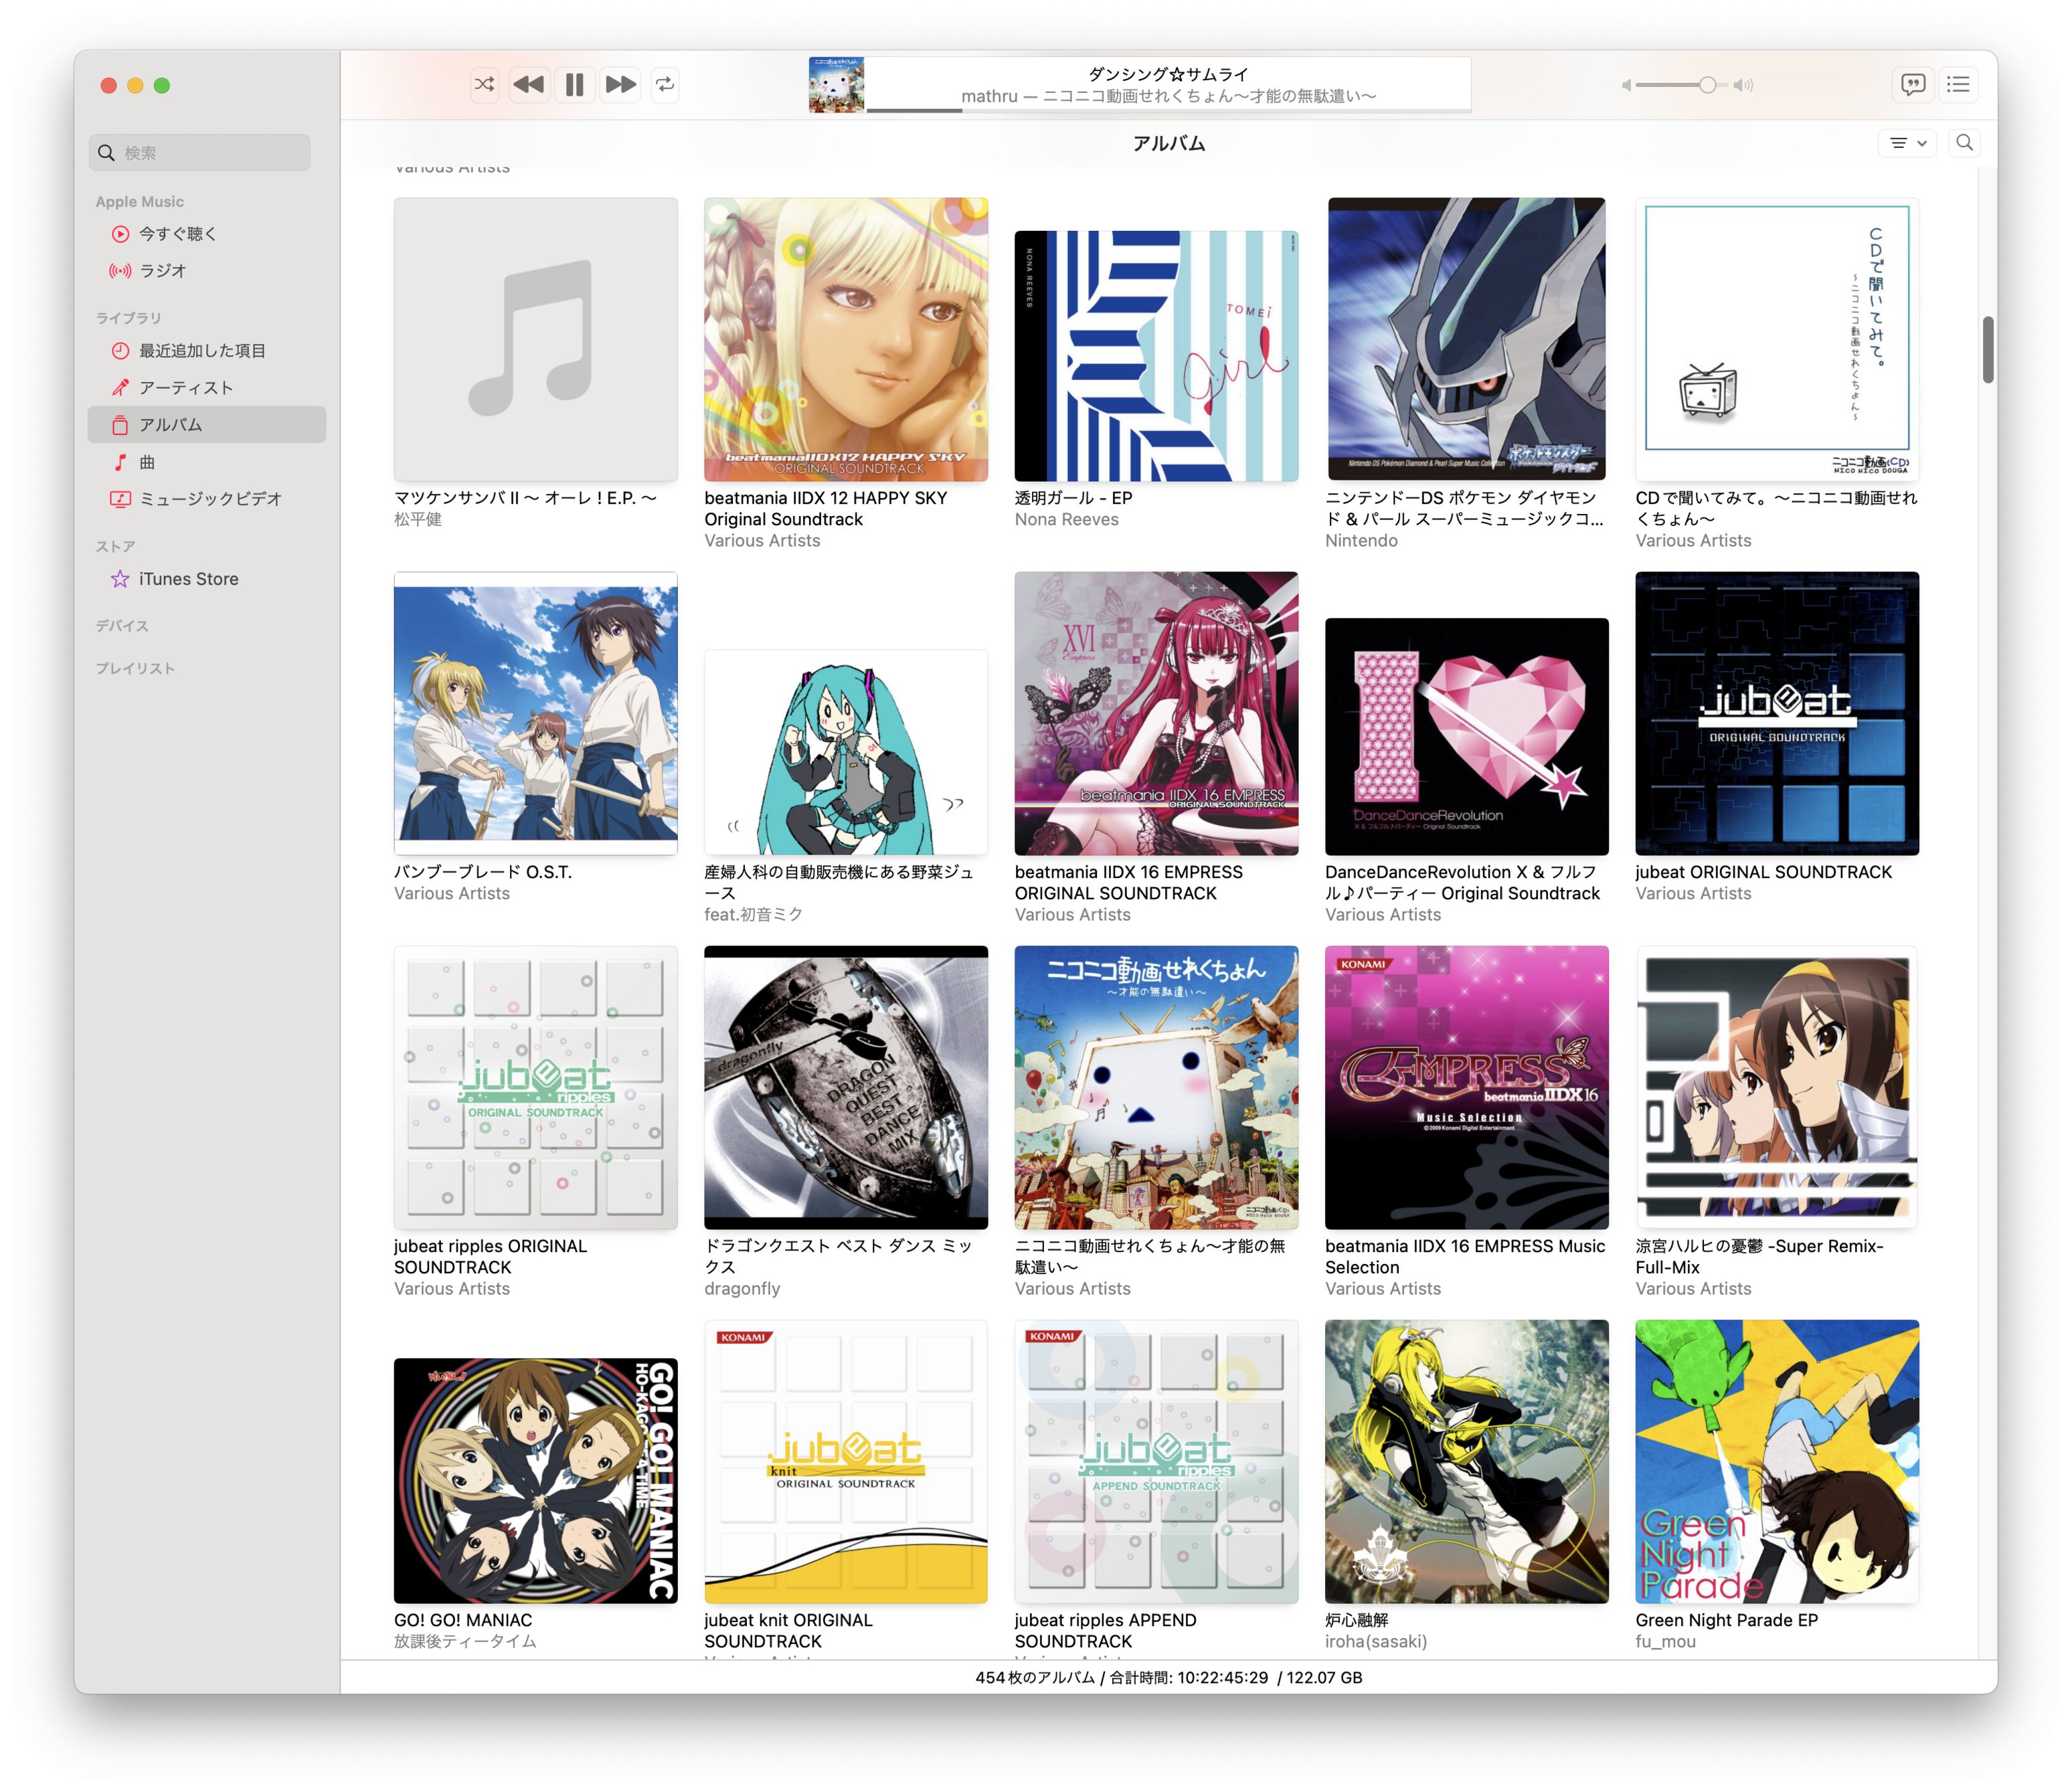The width and height of the screenshot is (2072, 1792).
Task: Open DanceDanceRevolution X album cover
Action: pyautogui.click(x=1467, y=737)
